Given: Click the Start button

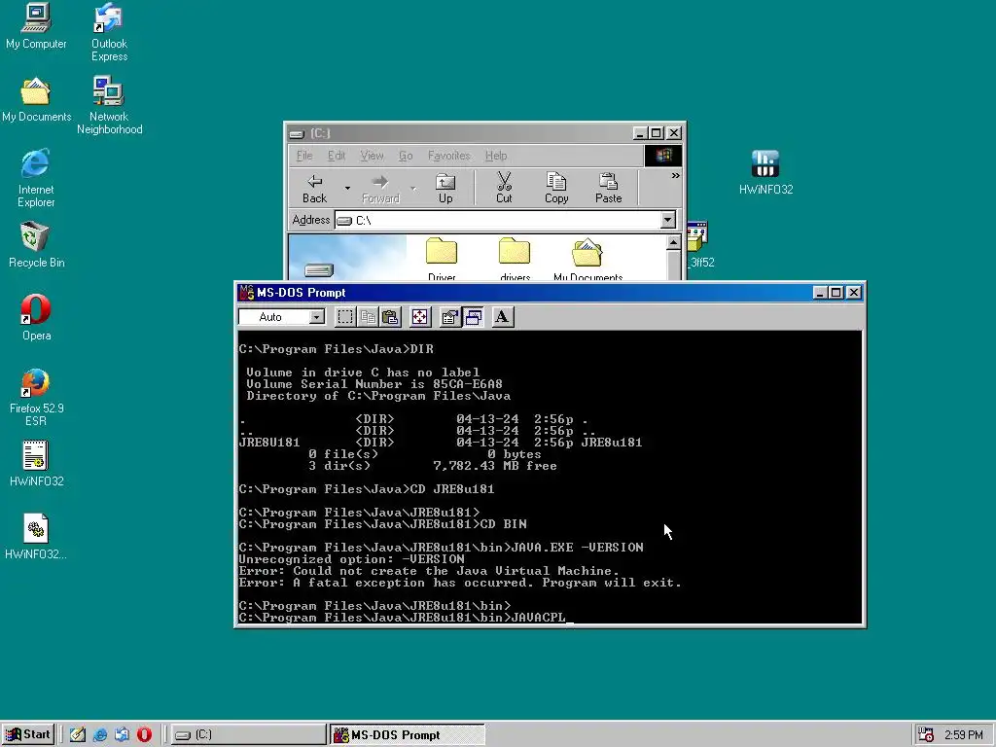Looking at the screenshot, I should [28, 734].
